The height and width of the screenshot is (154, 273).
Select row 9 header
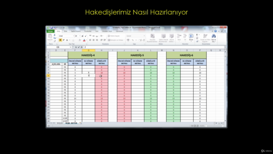48,76
